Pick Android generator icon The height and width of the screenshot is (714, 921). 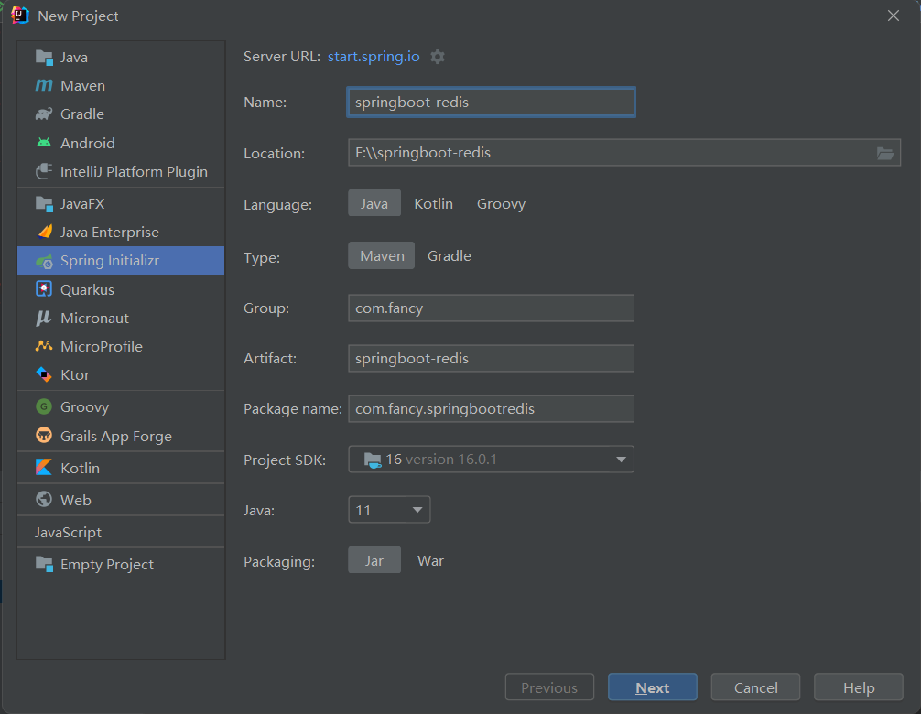coord(44,143)
